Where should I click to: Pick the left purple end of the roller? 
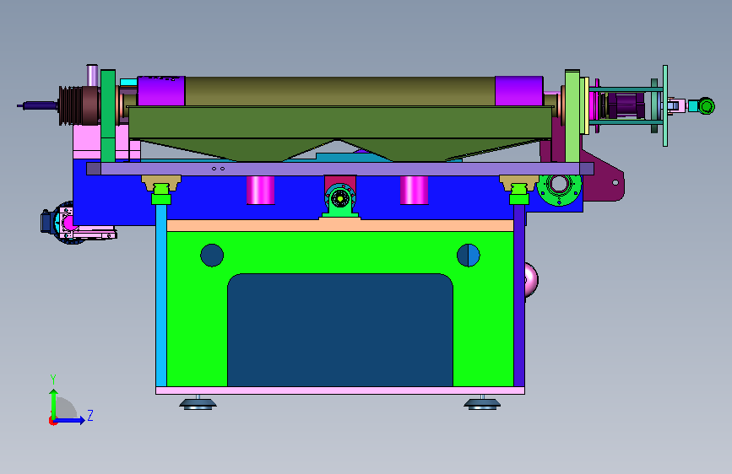[x=161, y=91]
